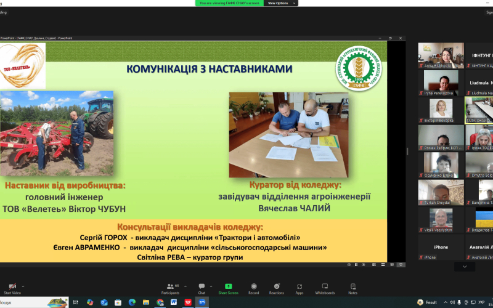Viewport: 493px width, 308px height.
Task: Click the Start Video camera icon
Action: [x=12, y=286]
